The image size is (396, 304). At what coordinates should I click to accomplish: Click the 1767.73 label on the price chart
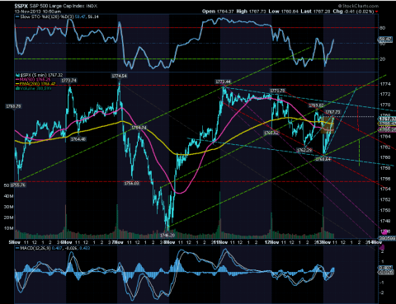[x=332, y=112]
